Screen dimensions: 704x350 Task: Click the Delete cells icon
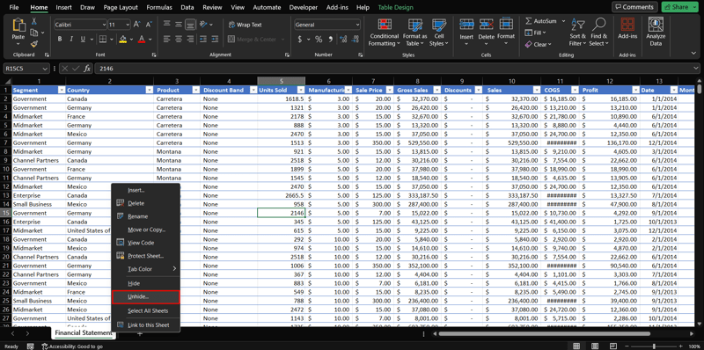tap(487, 25)
